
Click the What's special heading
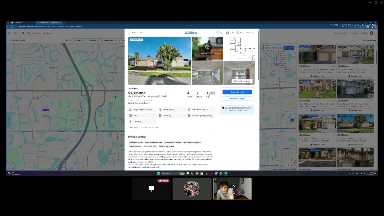(x=137, y=136)
